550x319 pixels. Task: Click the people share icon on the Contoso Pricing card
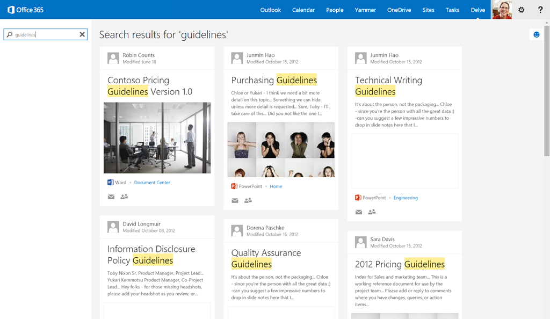(x=124, y=197)
